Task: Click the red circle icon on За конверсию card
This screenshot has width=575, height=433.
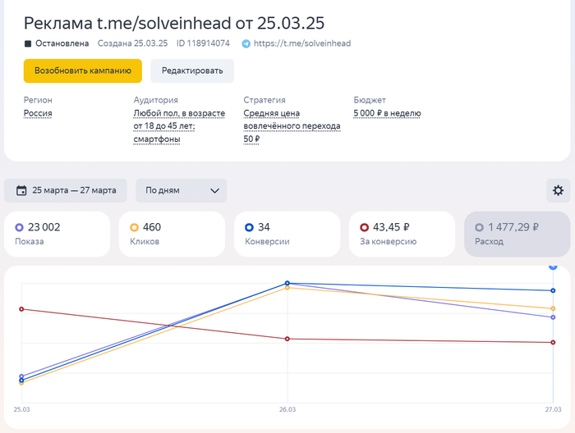Action: [x=364, y=227]
